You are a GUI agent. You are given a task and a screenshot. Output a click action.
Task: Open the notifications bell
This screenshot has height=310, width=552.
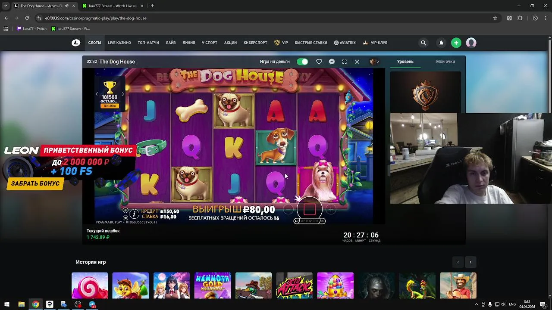441,43
